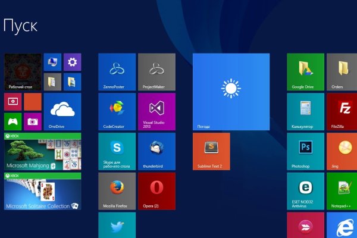The image size is (357, 238).
Task: Open Microsoft Solitaire Collection tile
Action: tap(42, 191)
